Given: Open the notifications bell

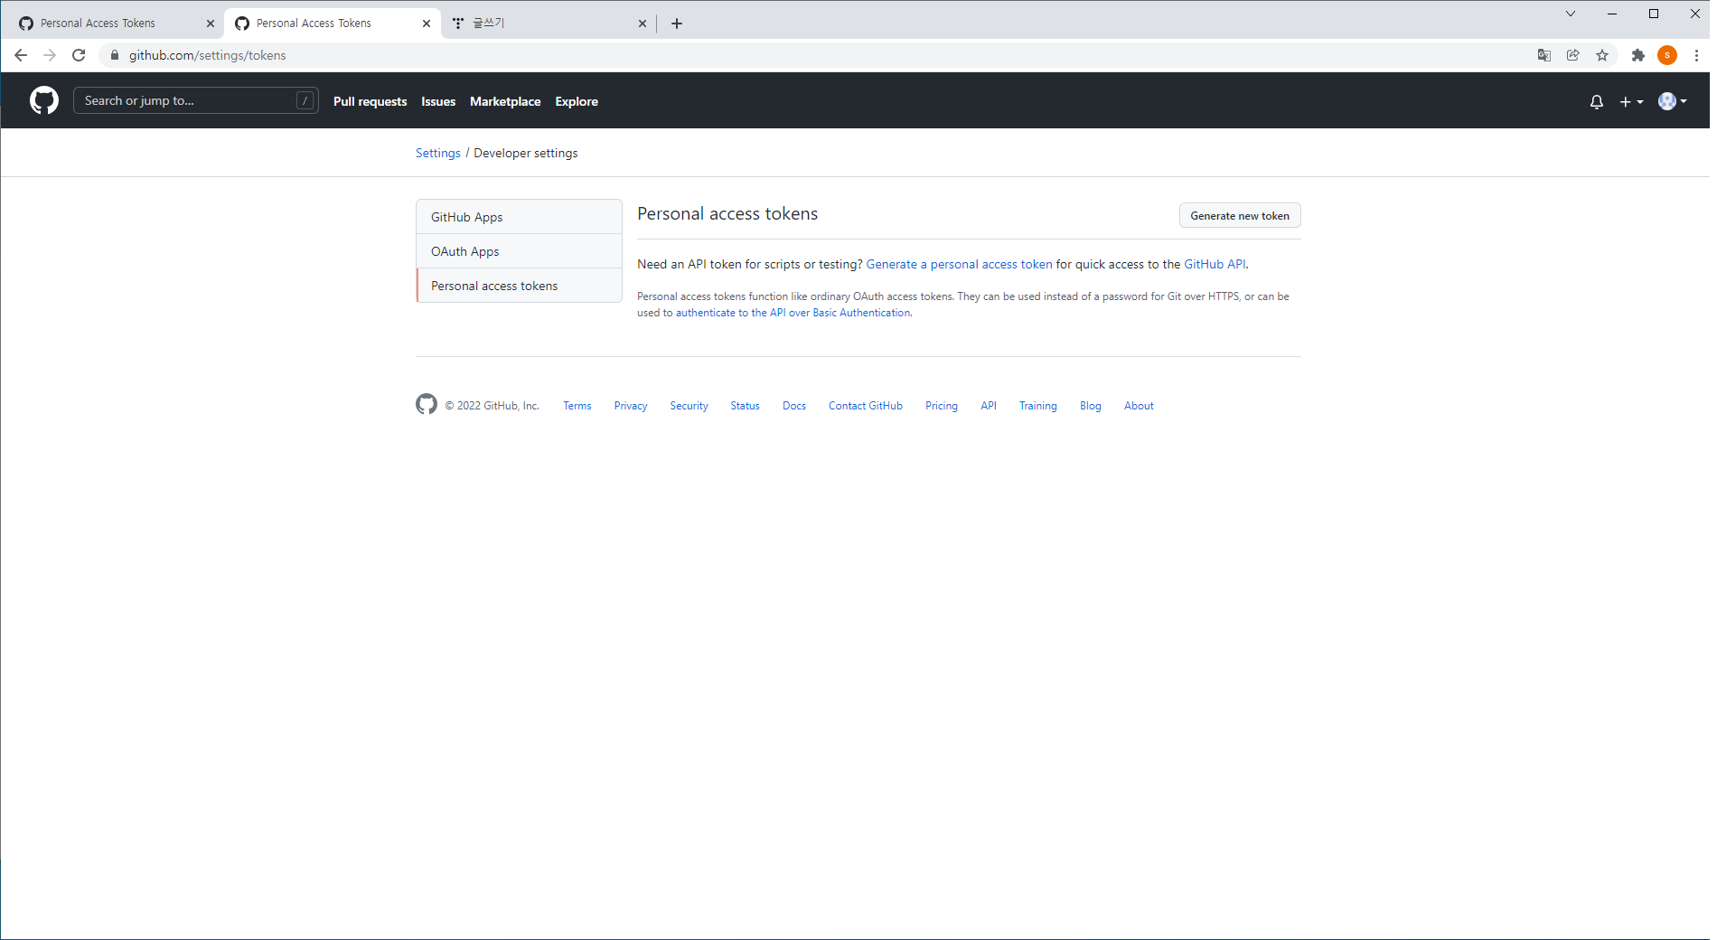Looking at the screenshot, I should 1597,101.
